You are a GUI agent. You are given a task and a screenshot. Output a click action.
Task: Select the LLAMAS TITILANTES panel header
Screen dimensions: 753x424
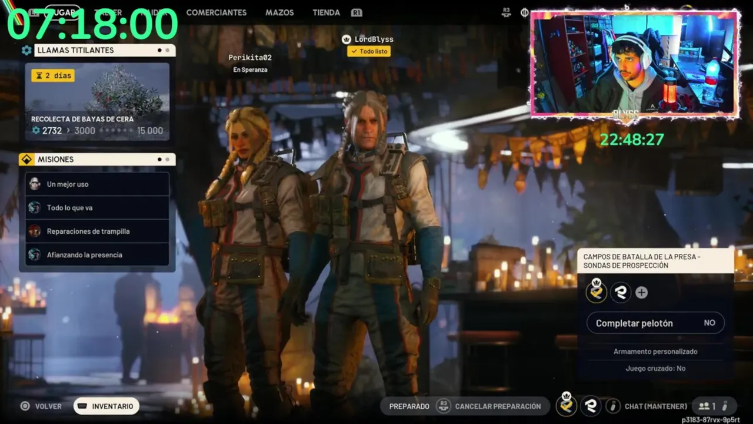pos(105,50)
